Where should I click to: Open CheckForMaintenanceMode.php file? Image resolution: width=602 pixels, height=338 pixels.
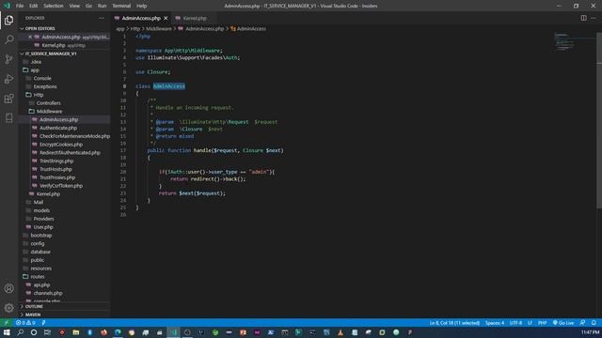(x=74, y=136)
